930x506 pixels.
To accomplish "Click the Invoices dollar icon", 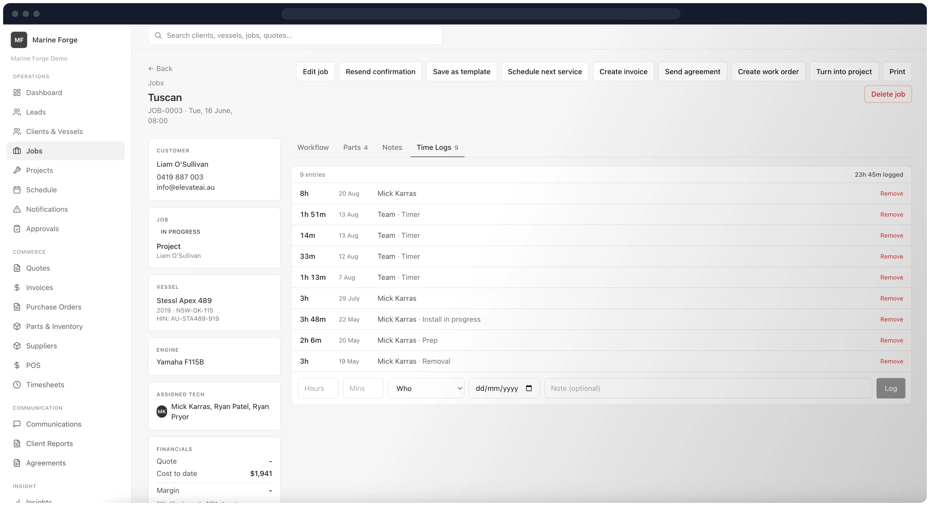I will [17, 288].
